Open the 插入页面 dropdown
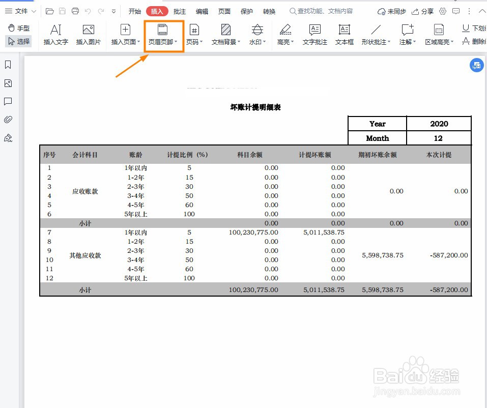 point(126,35)
